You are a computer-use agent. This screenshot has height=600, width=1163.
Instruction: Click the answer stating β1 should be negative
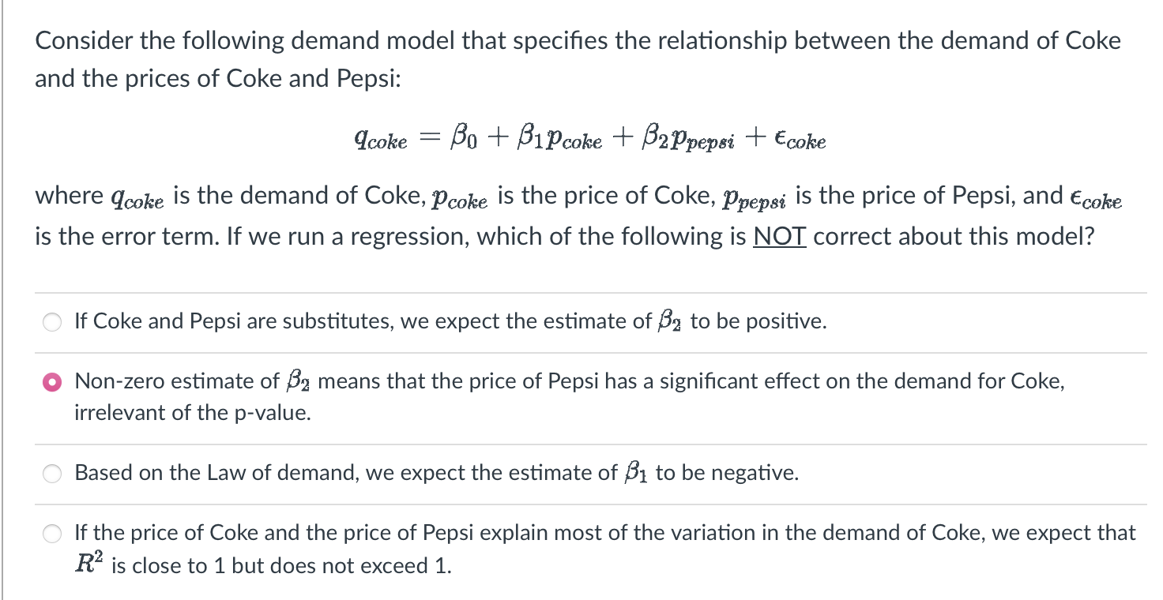(435, 474)
